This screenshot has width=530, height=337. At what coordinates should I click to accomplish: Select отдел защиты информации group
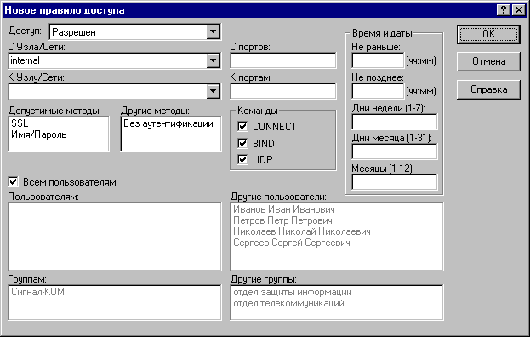[293, 292]
